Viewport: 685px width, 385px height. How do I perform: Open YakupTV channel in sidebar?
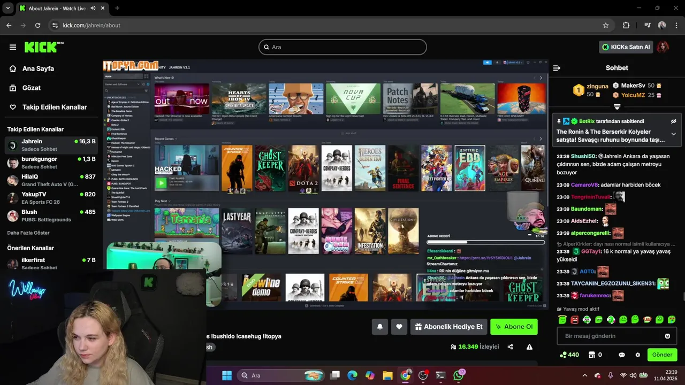point(51,198)
